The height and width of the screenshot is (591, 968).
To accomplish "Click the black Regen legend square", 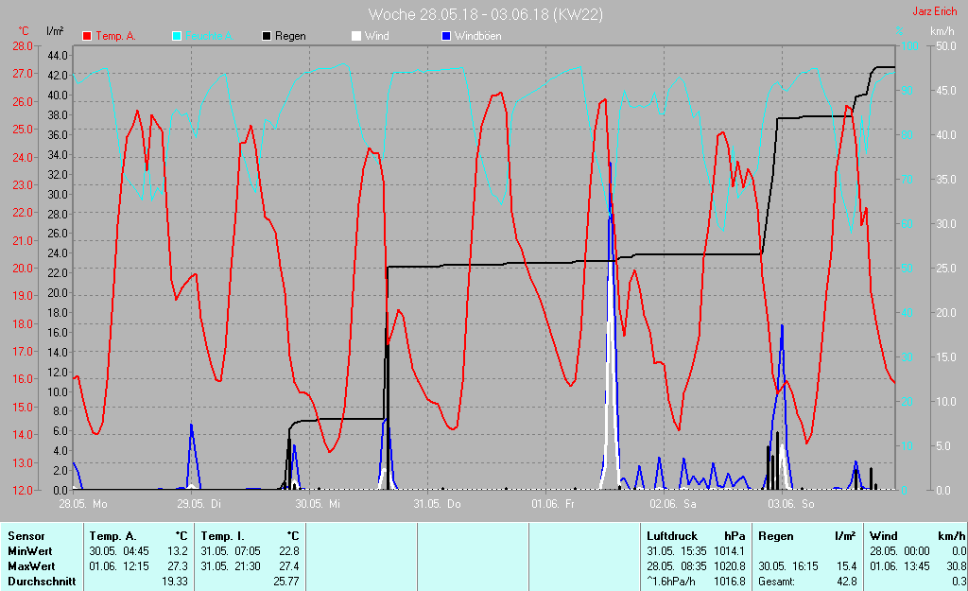I will tap(267, 36).
